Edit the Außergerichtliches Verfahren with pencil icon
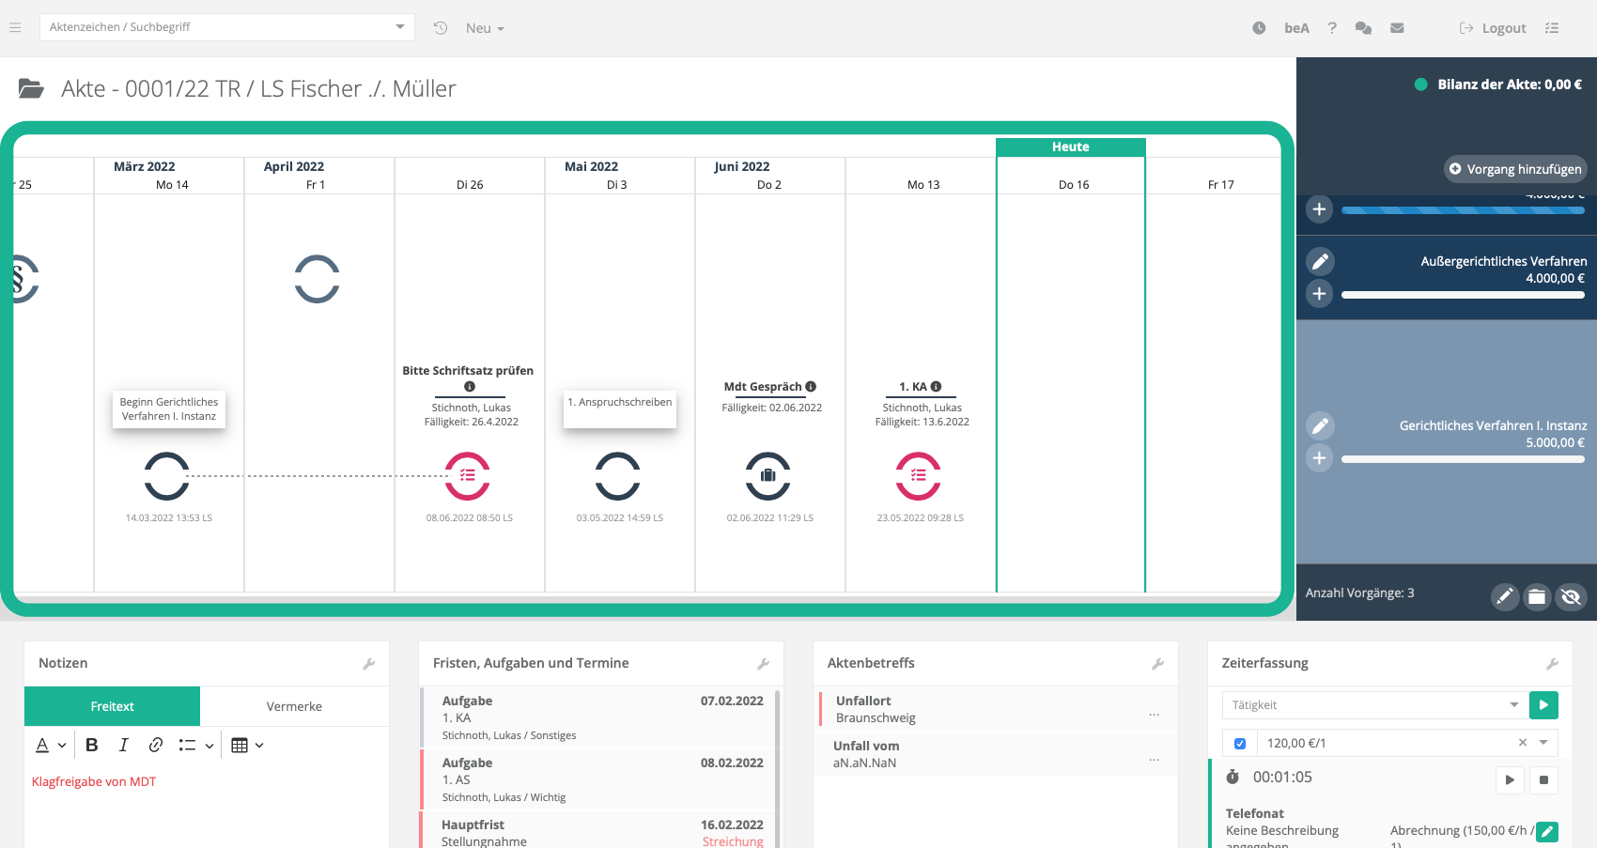Image resolution: width=1597 pixels, height=848 pixels. 1319,261
